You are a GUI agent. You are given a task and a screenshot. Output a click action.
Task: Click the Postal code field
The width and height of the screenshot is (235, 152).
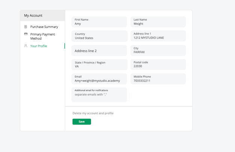pyautogui.click(x=158, y=65)
